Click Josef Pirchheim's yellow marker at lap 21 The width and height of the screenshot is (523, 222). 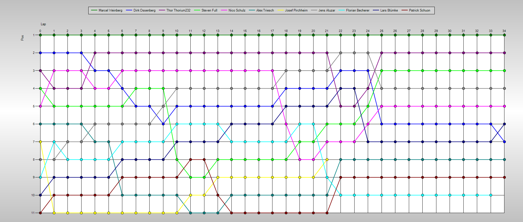[327, 159]
